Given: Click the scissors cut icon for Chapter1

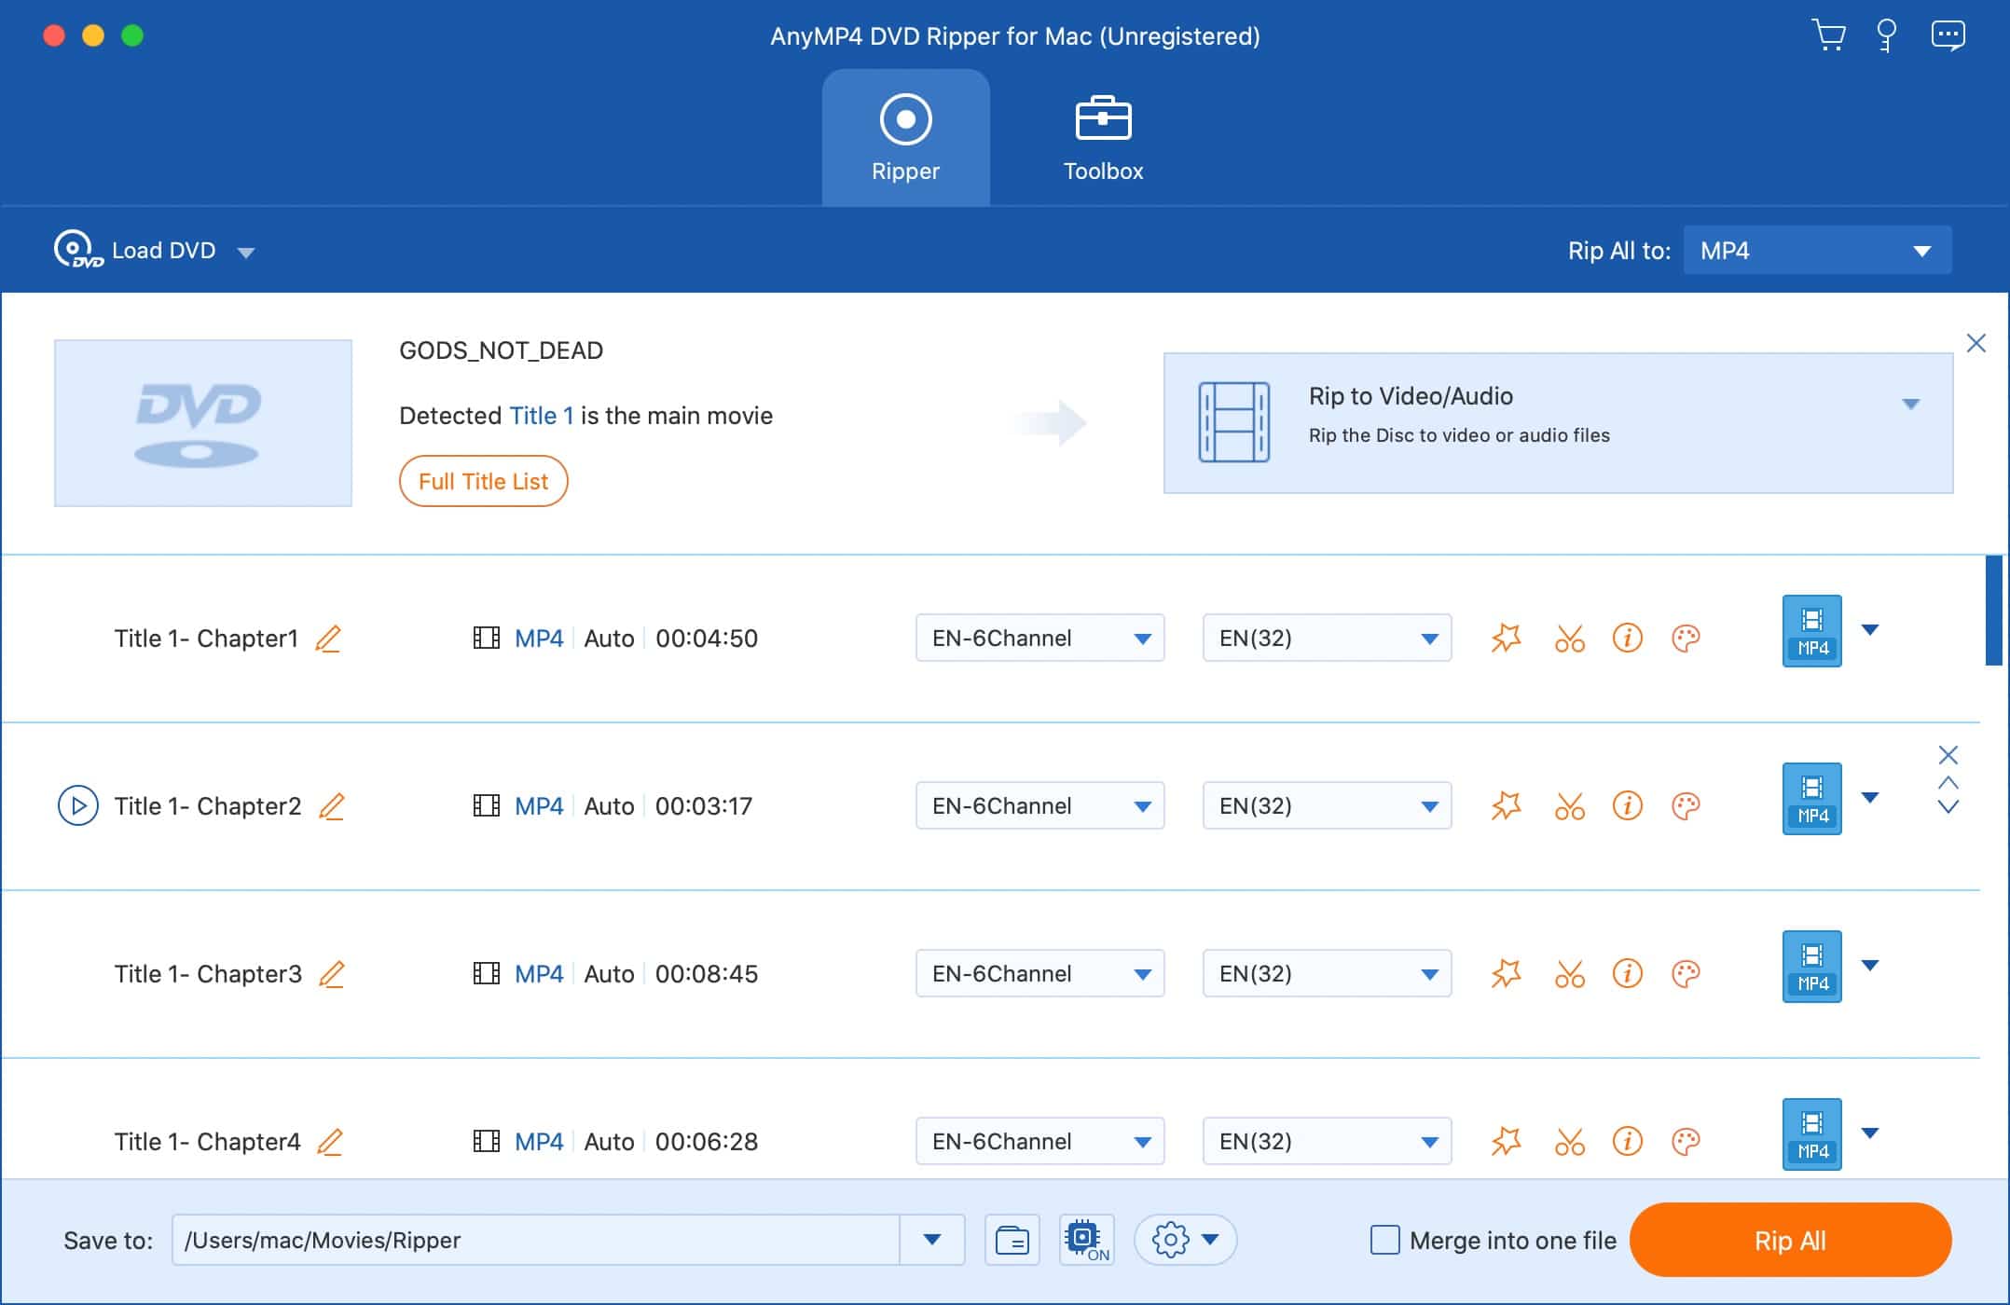Looking at the screenshot, I should click(1569, 639).
